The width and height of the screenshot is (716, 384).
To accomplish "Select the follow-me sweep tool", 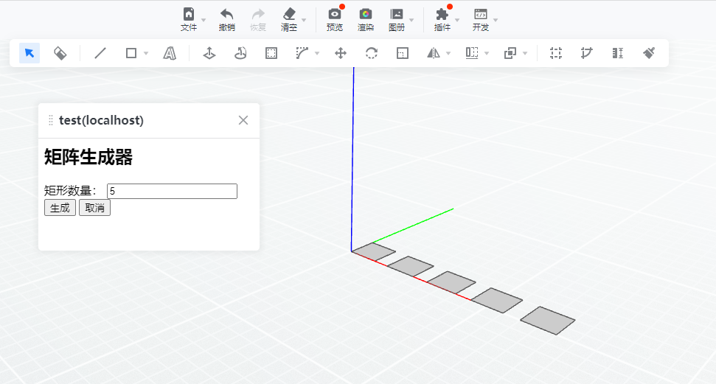I will click(240, 53).
